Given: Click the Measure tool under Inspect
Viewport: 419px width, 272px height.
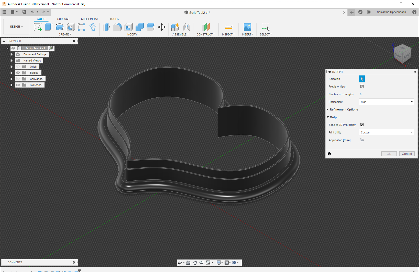Looking at the screenshot, I should point(228,27).
